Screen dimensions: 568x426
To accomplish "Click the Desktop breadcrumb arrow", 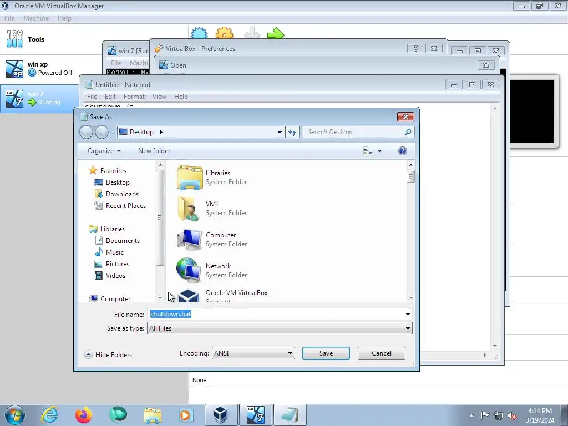I will coord(161,132).
